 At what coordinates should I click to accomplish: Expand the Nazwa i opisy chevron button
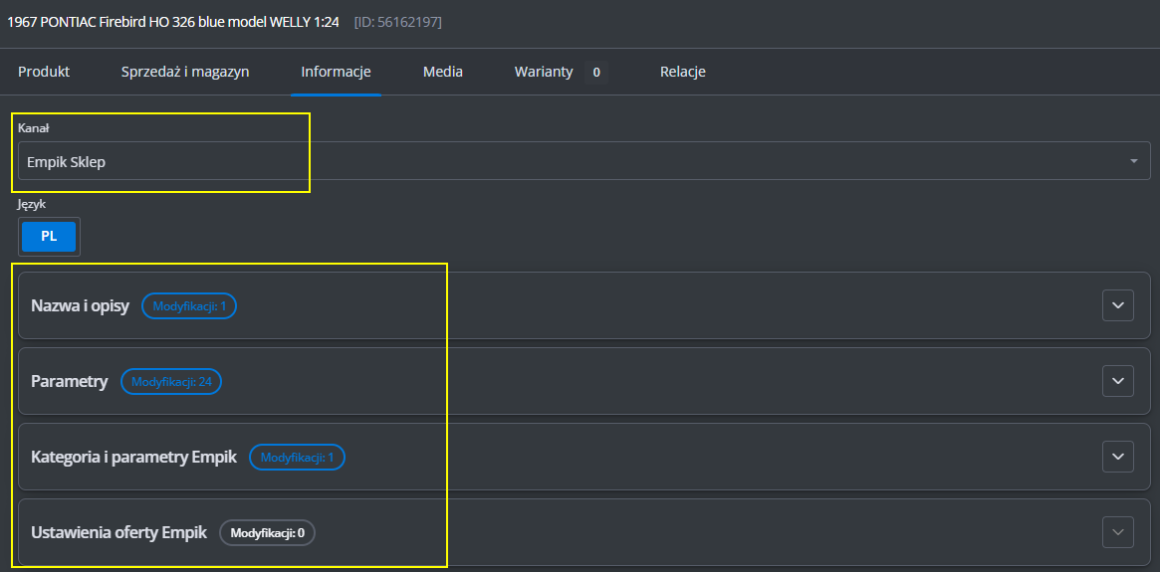(x=1117, y=305)
